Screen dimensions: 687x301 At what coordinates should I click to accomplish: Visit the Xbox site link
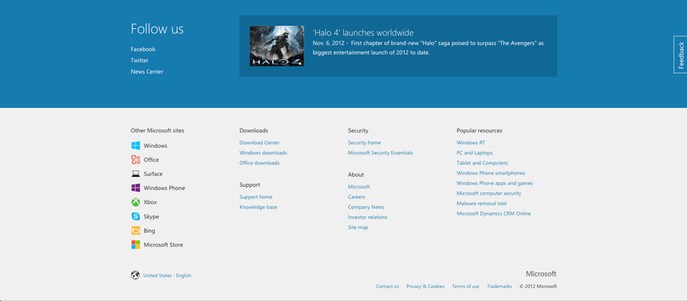point(150,202)
